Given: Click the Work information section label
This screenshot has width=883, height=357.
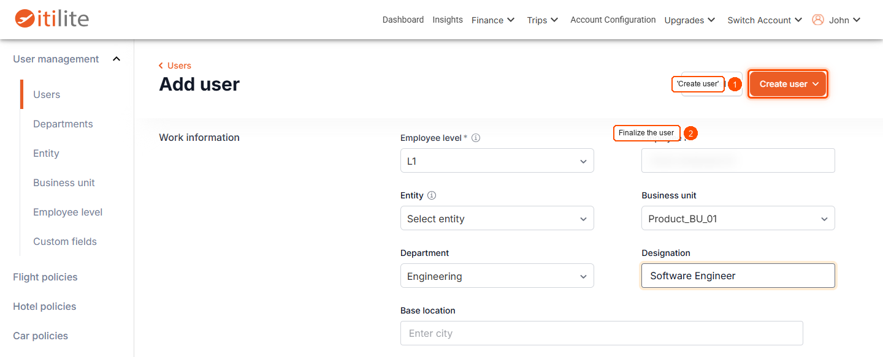Looking at the screenshot, I should [199, 137].
